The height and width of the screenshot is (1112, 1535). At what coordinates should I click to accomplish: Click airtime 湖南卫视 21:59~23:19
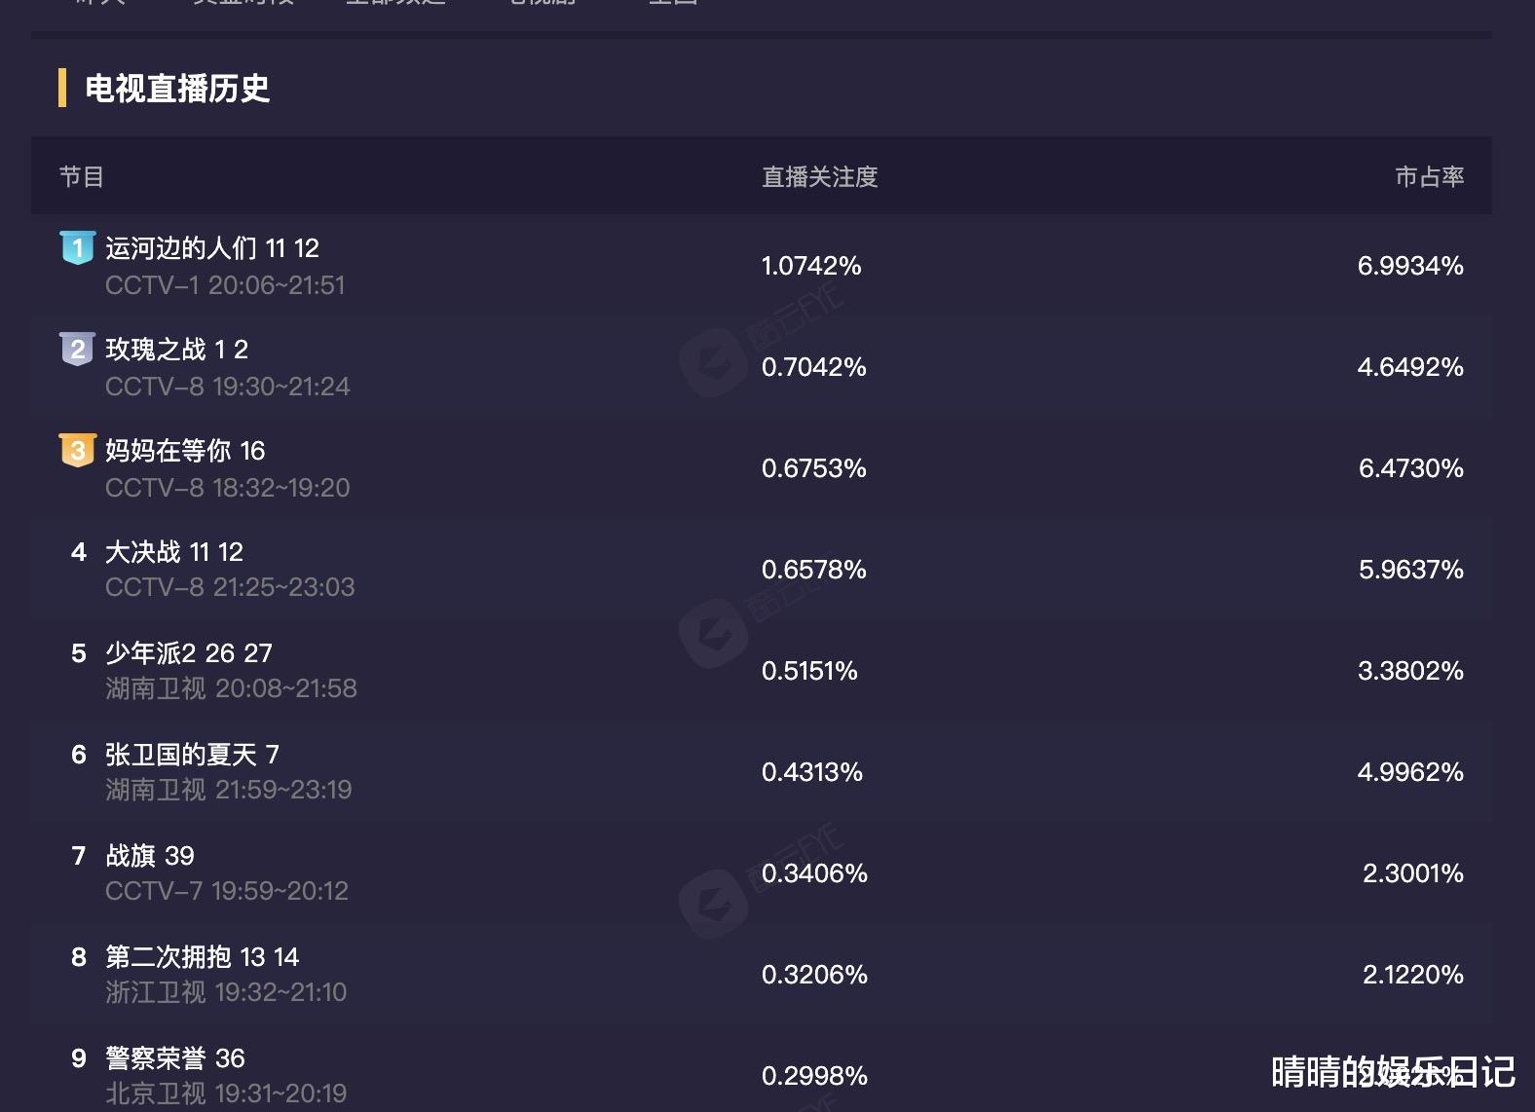point(229,790)
